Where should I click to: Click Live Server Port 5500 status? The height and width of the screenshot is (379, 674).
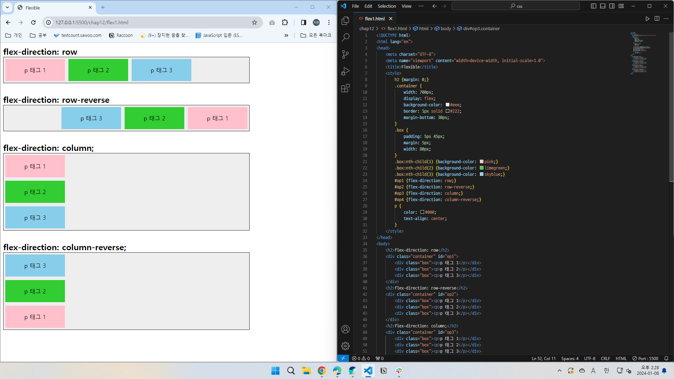coord(645,358)
